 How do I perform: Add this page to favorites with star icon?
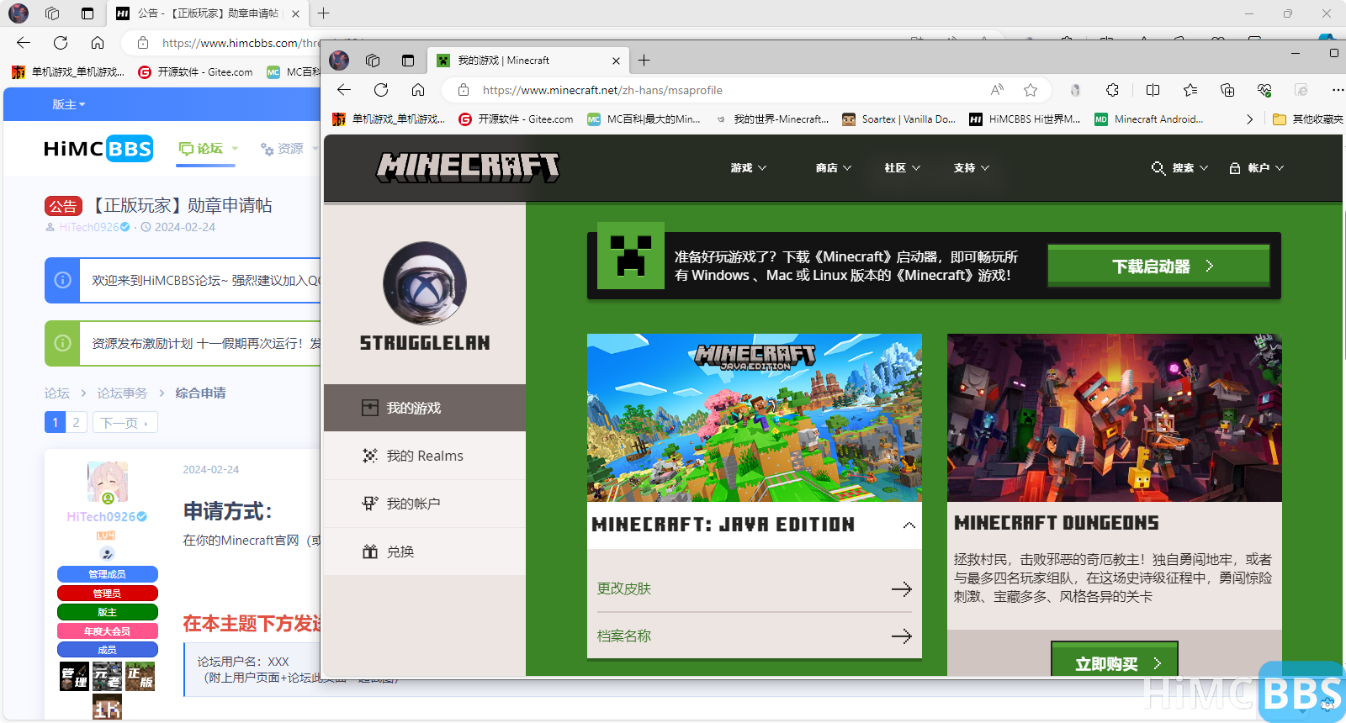(x=1031, y=90)
